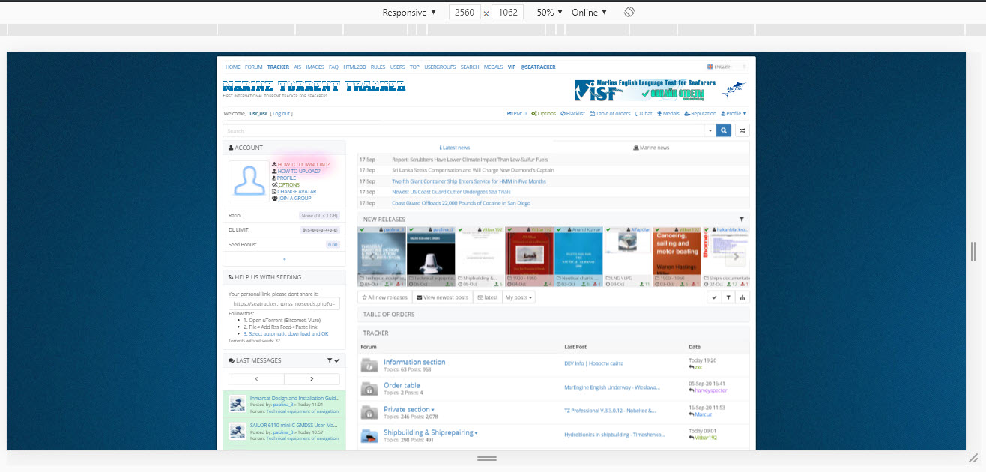
Task: Open the Responsive device dropdown
Action: click(x=409, y=13)
